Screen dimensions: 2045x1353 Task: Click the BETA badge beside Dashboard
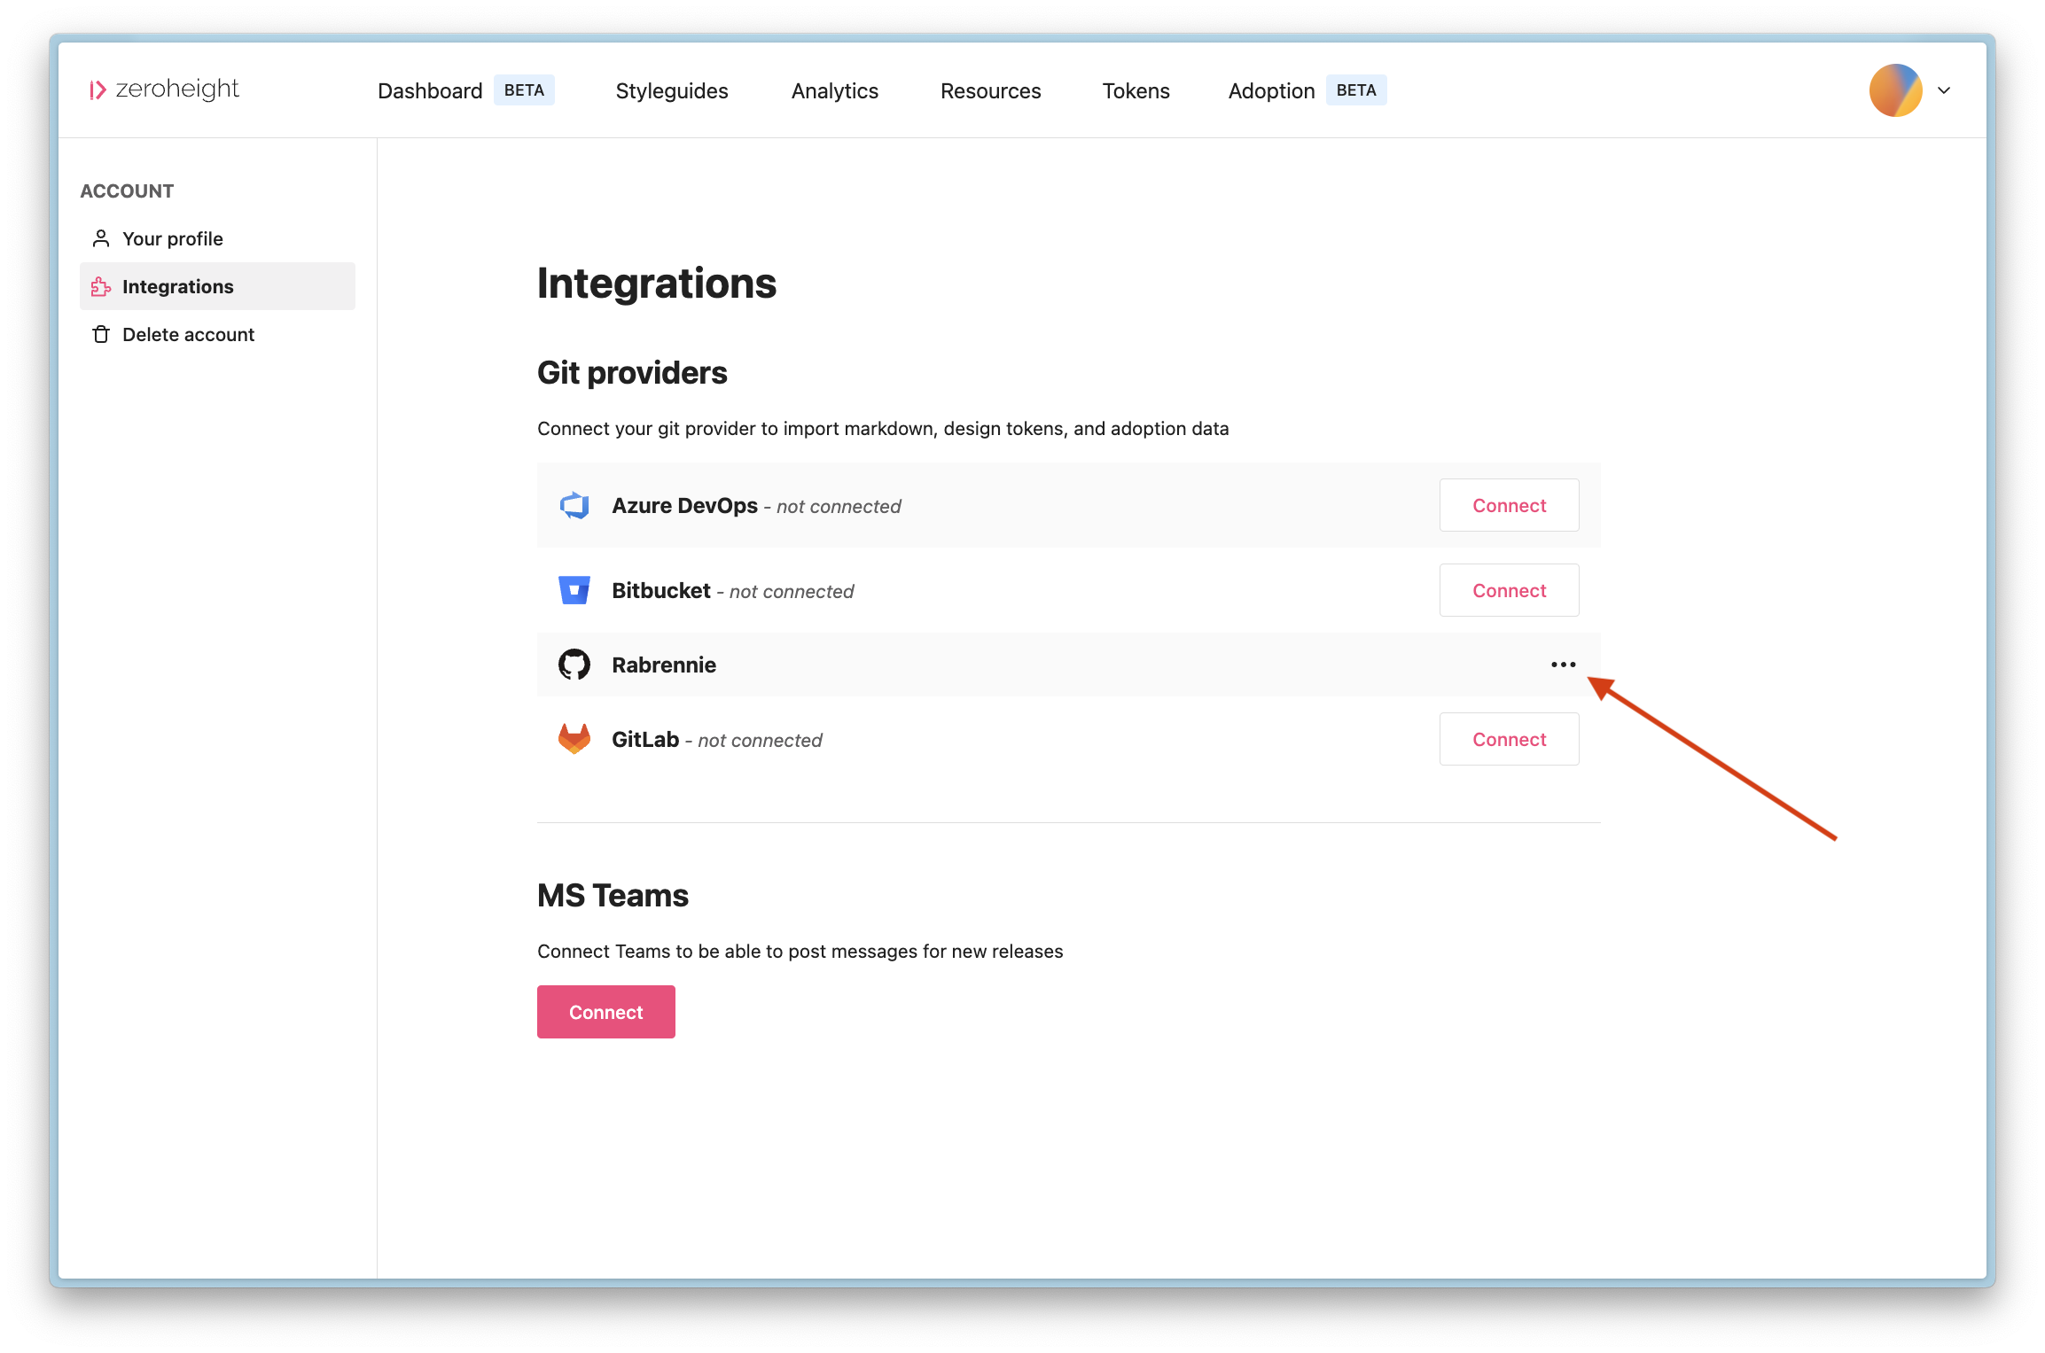coord(524,90)
